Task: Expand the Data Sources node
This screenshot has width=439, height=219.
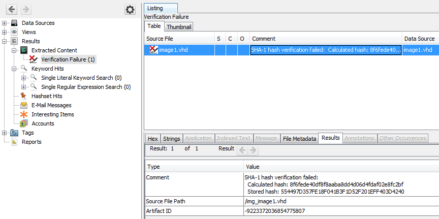Action: click(5, 23)
